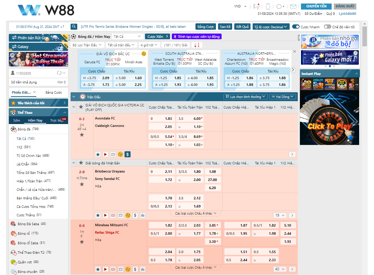The image size is (374, 275).
Task: Open statistics bar chart icon for Briobecca Urayasu
Action: coord(143,215)
